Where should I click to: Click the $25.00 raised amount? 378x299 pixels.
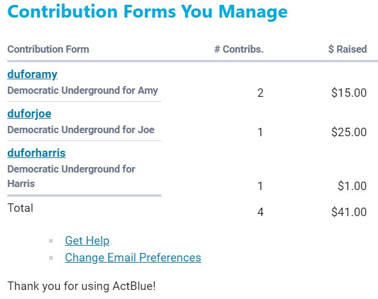[349, 132]
